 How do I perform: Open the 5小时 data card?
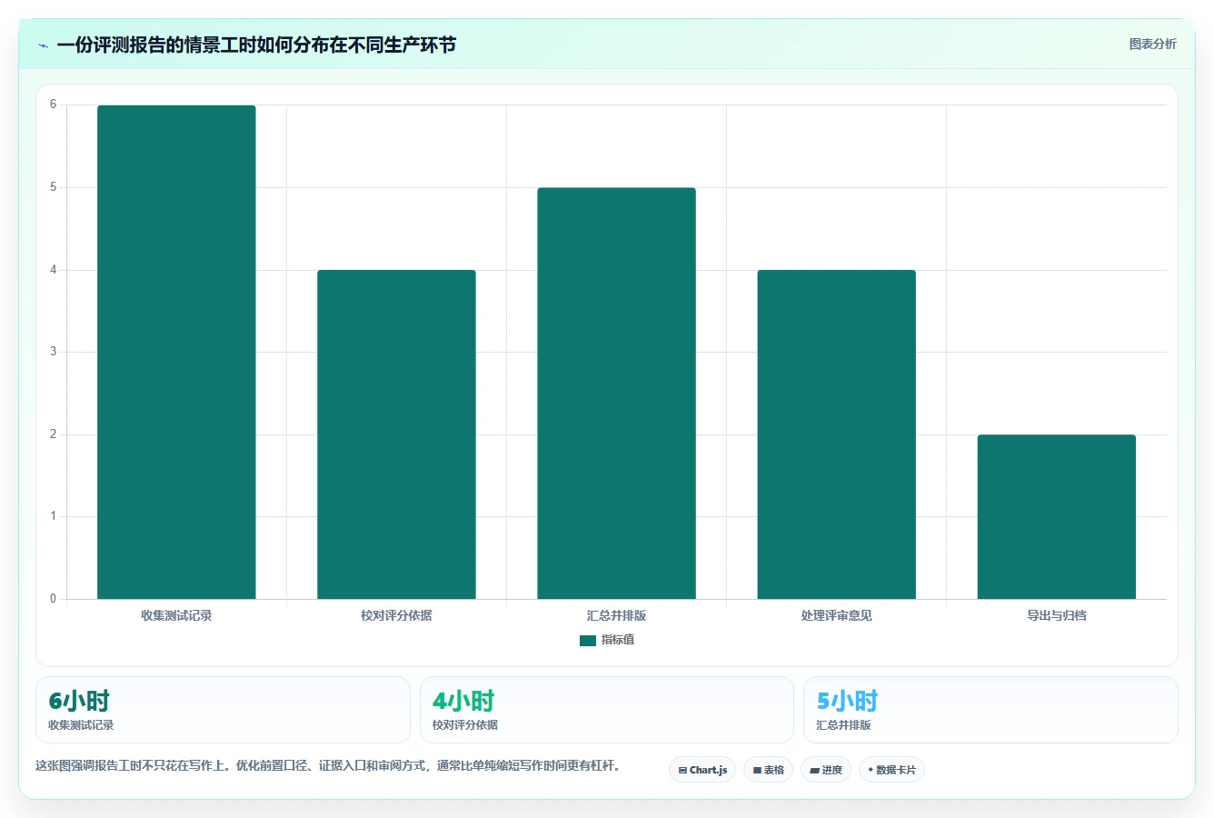point(990,710)
